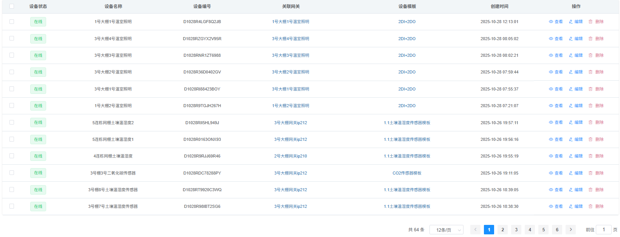This screenshot has width=620, height=237.
Task: Go to next page using right chevron
Action: point(570,230)
